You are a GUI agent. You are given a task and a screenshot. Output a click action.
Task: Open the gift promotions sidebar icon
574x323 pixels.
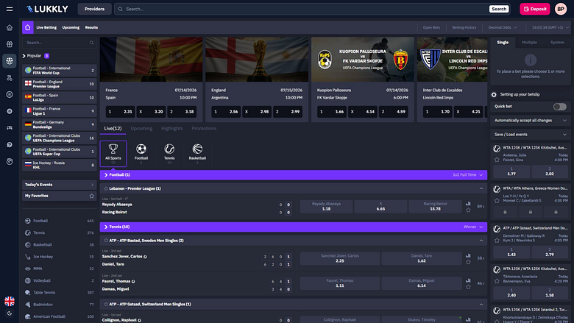click(10, 44)
